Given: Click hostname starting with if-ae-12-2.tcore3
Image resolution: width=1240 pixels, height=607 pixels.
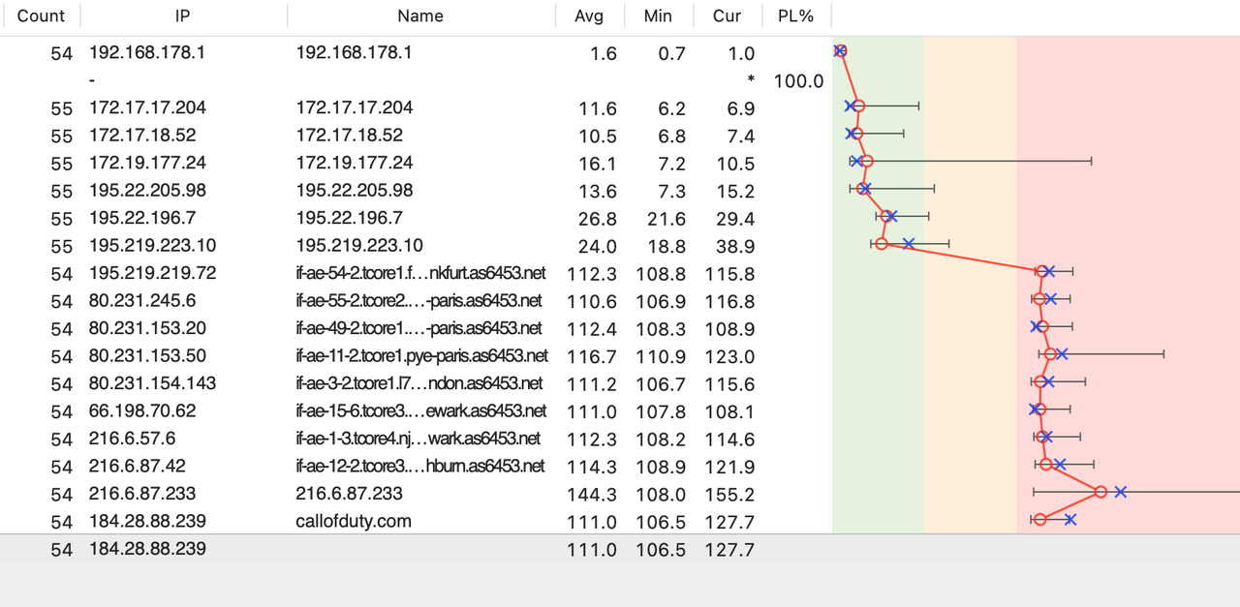Looking at the screenshot, I should 419,467.
